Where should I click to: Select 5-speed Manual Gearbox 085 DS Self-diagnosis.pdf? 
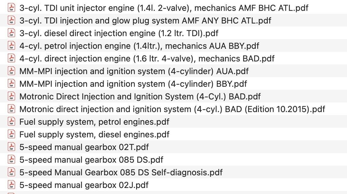(121, 172)
